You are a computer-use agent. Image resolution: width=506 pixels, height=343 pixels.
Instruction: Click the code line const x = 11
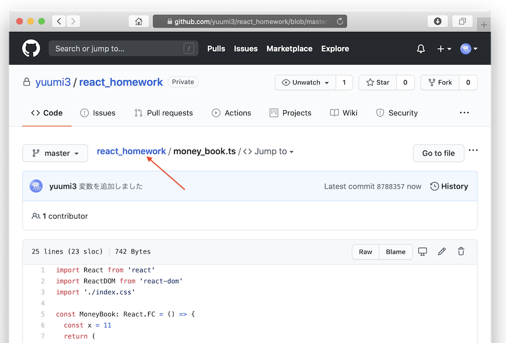click(x=88, y=325)
